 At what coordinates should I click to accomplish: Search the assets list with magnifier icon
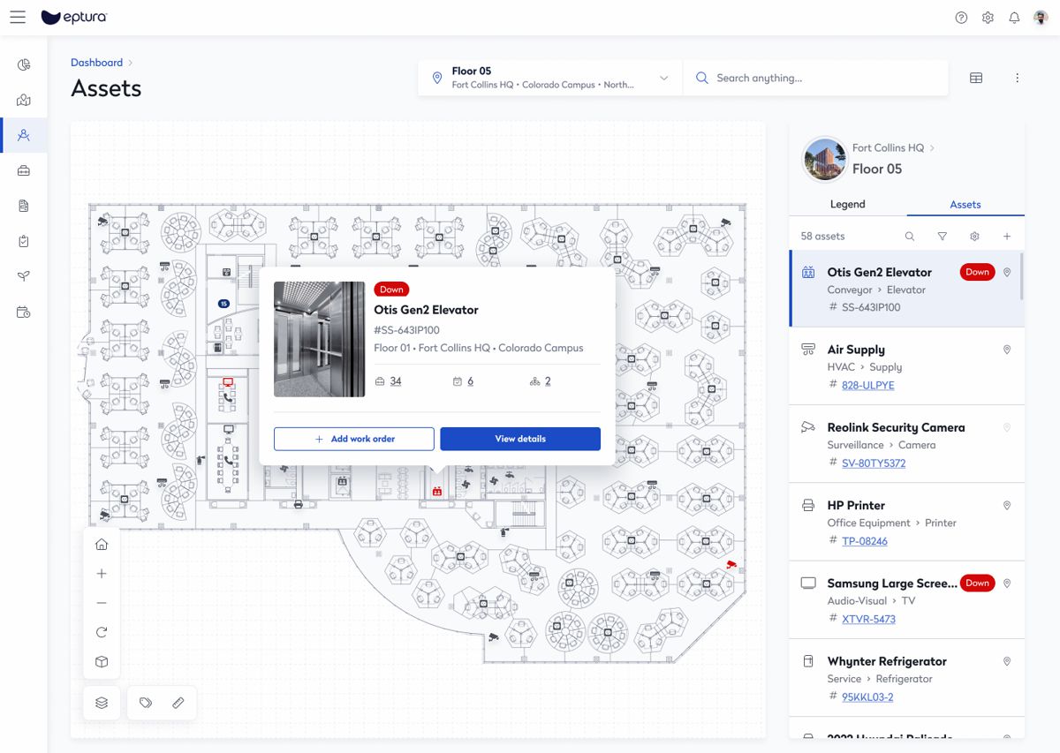click(x=910, y=237)
